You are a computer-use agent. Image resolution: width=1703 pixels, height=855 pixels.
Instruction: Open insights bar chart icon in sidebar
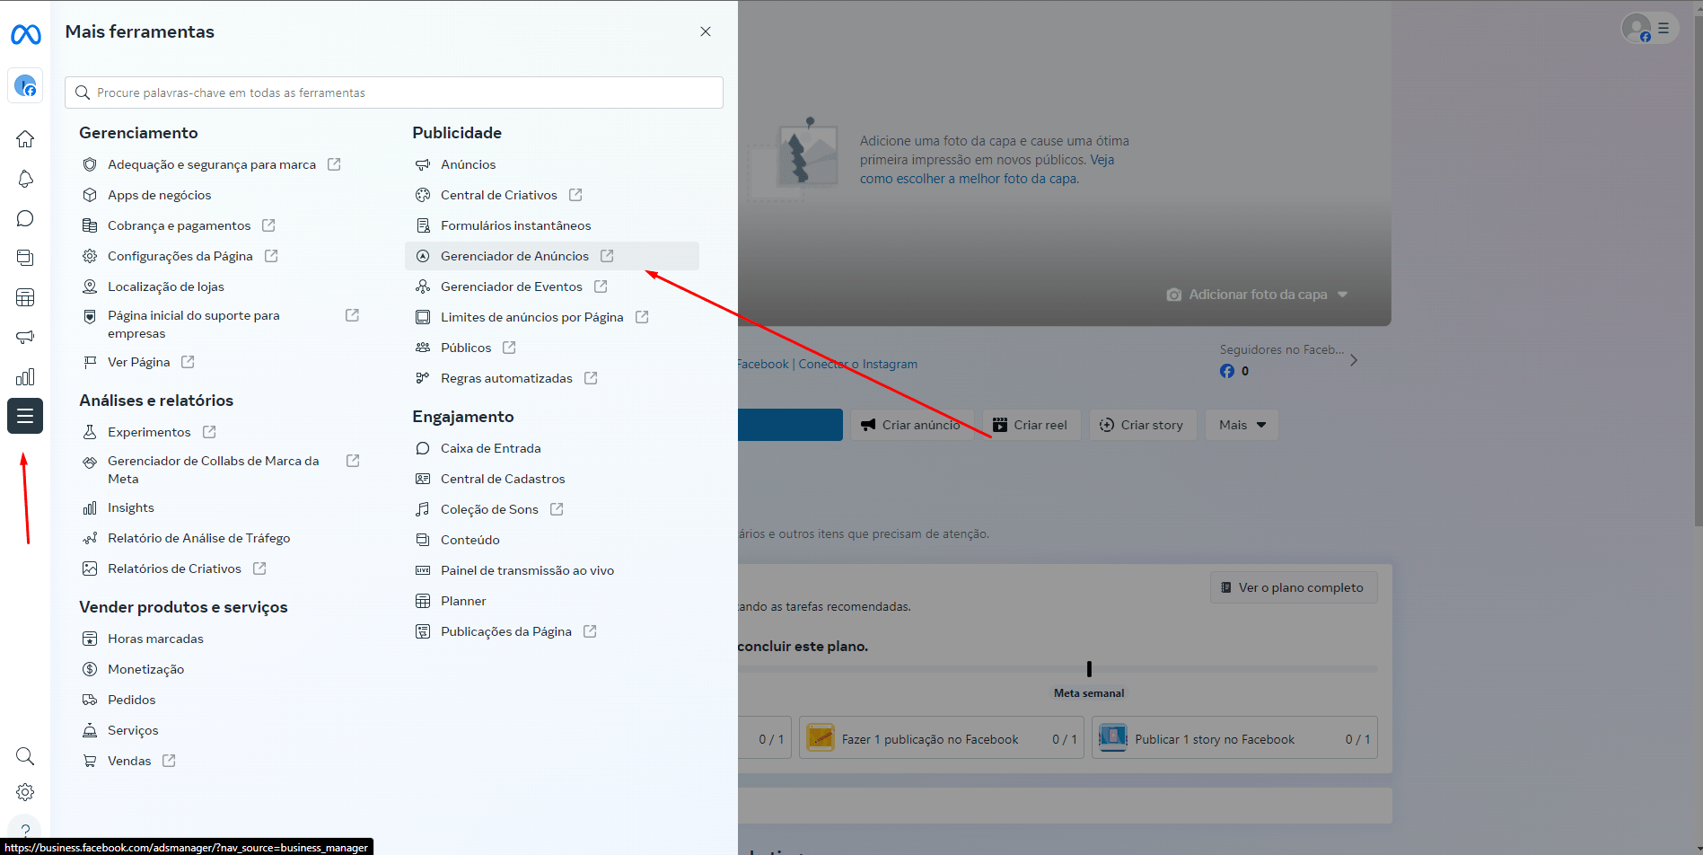click(25, 376)
